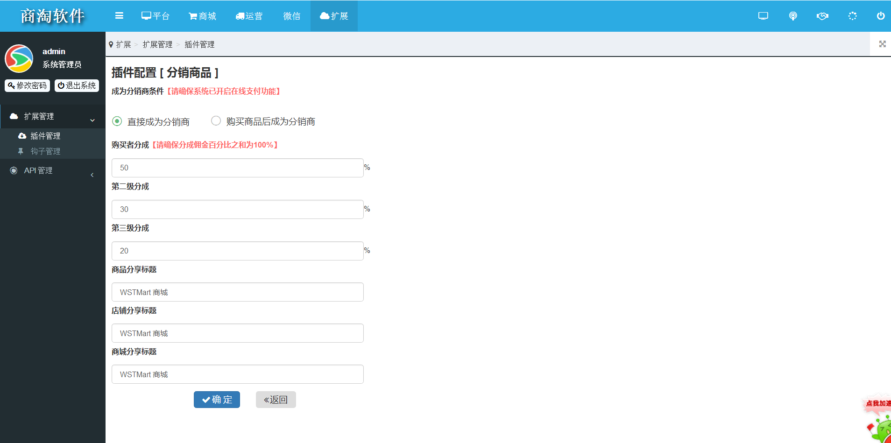Click the 退出系统 logout button
The image size is (891, 443).
tap(77, 85)
